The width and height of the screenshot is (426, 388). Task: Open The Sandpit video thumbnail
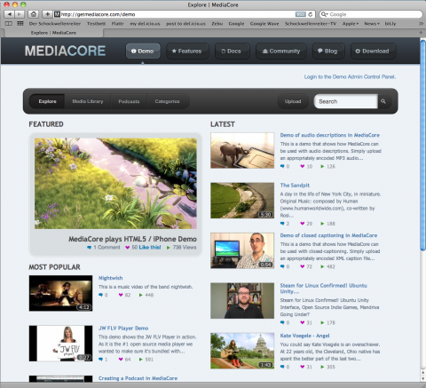242,201
